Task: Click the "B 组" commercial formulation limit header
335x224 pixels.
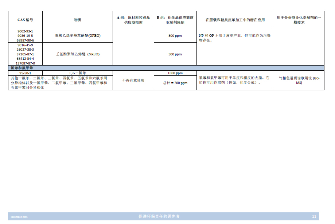Action: (175, 20)
